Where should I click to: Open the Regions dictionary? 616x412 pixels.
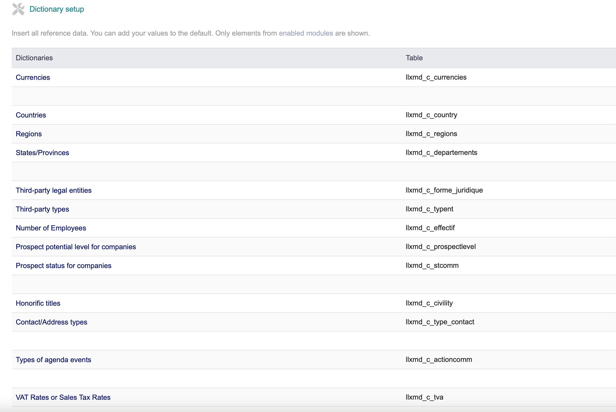click(29, 134)
